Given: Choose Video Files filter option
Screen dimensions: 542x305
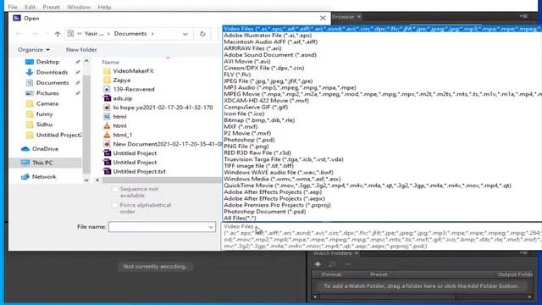Looking at the screenshot, I should click(382, 29).
